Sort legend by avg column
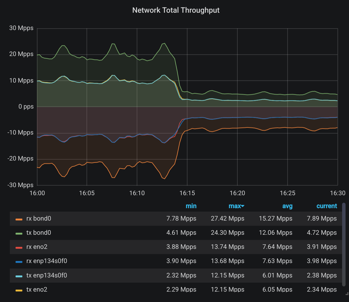This screenshot has width=349, height=302. [287, 206]
